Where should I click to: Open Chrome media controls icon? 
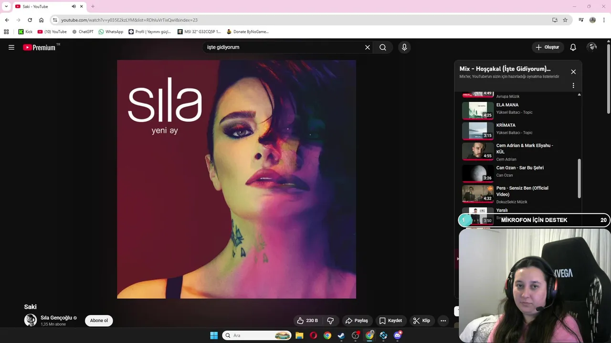tap(581, 20)
